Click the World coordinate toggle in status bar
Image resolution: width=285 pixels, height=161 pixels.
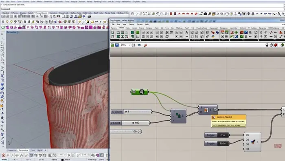(4, 159)
